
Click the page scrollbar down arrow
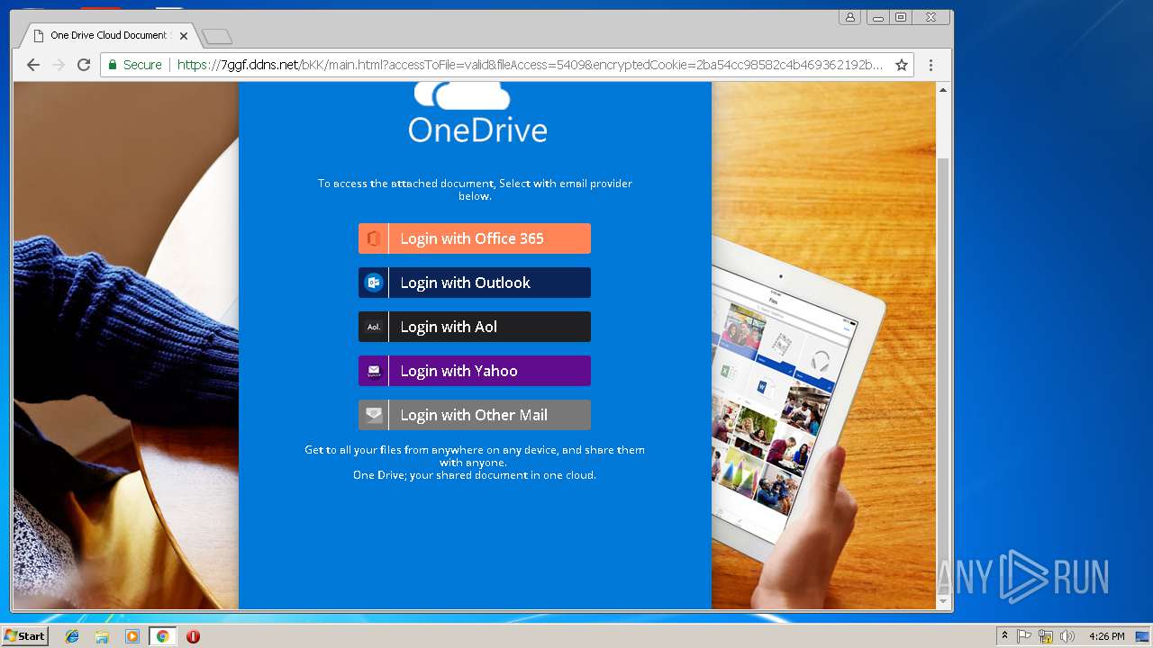943,601
